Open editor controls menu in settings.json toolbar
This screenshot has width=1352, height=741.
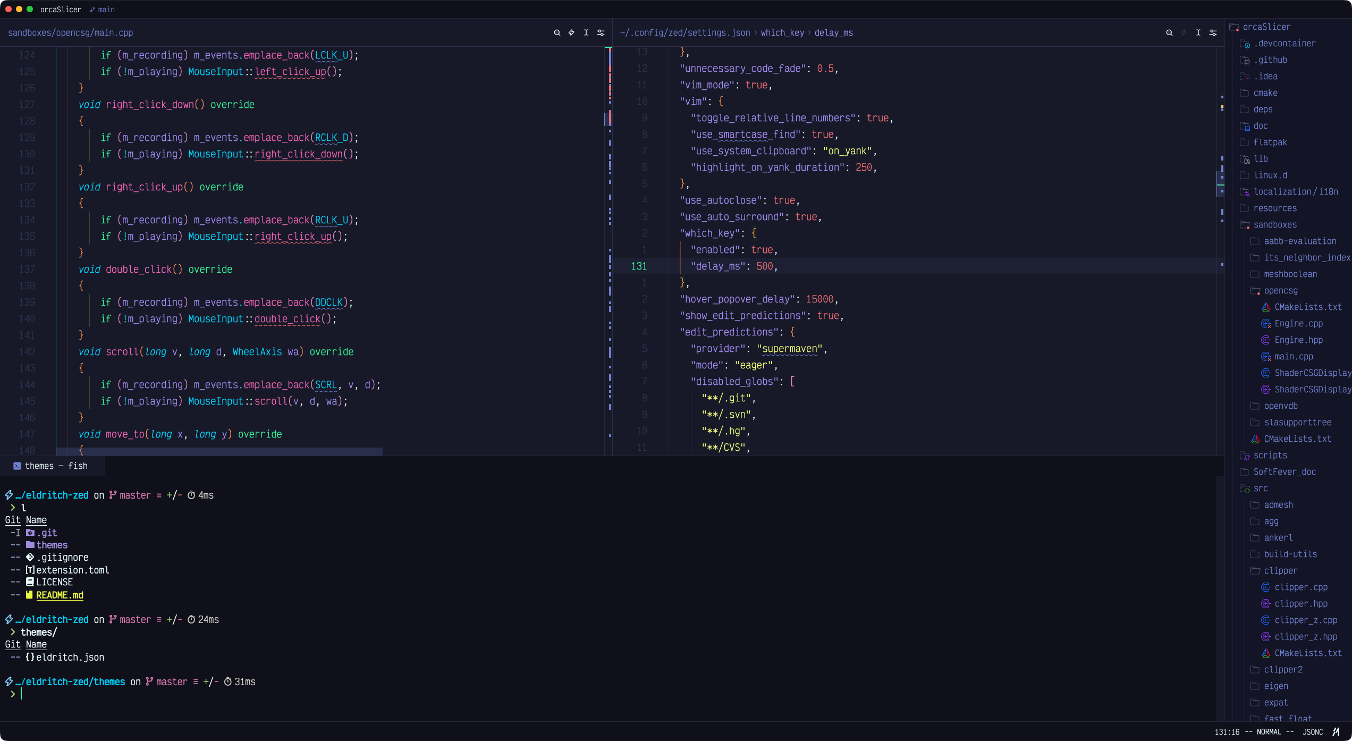[x=1213, y=32]
